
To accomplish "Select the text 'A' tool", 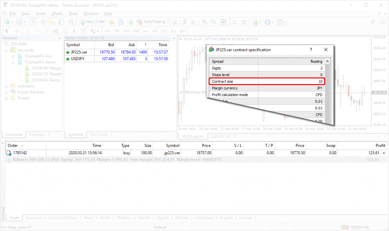I will (74, 31).
